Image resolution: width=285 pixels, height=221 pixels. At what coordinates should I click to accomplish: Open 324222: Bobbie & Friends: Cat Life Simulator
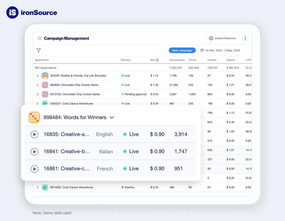78,76
